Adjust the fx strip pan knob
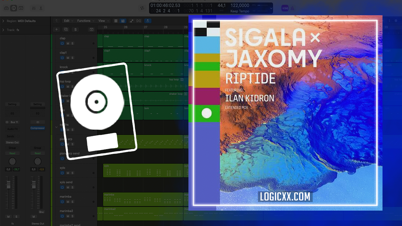The image size is (402, 226). (x=12, y=161)
